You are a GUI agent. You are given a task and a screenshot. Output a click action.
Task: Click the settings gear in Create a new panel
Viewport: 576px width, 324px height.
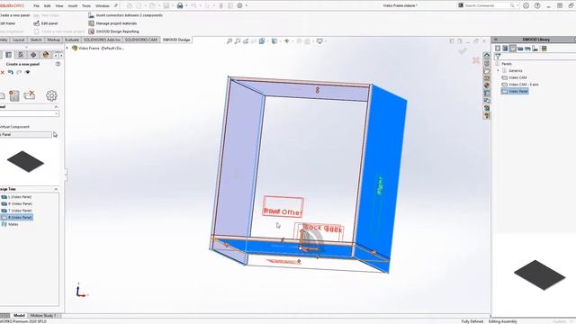51,95
